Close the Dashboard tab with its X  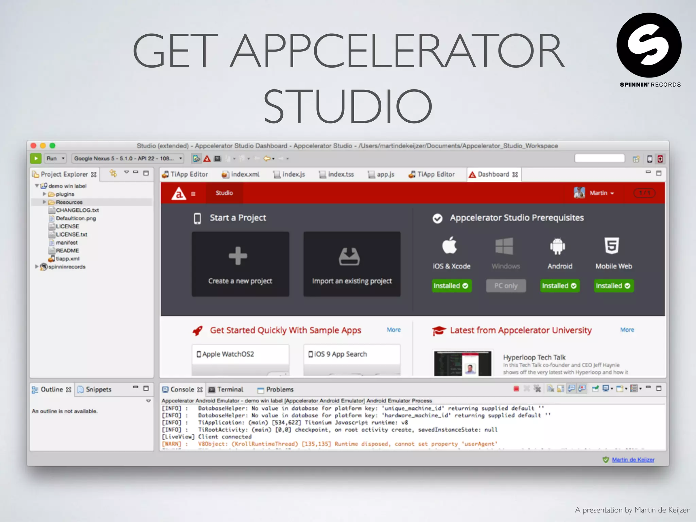(515, 174)
